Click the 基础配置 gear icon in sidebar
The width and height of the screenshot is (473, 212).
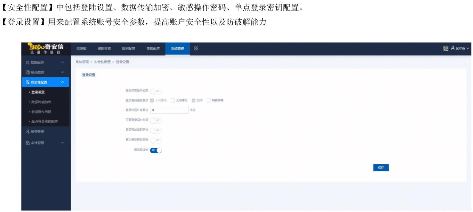coord(28,63)
